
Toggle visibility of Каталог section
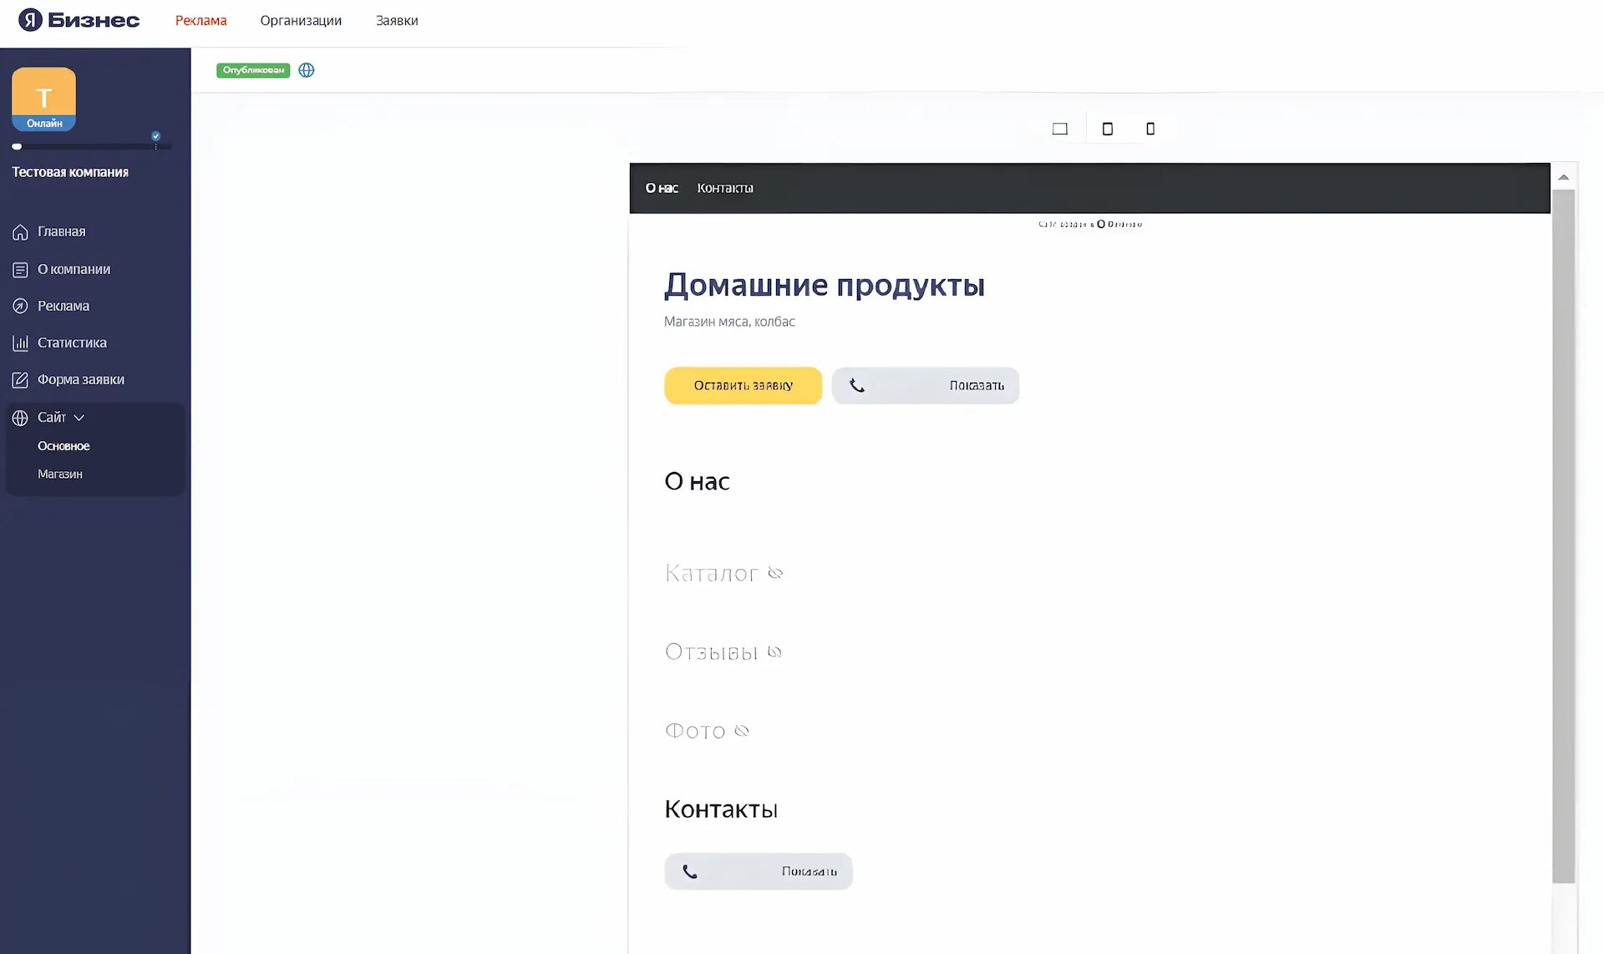[x=775, y=573]
